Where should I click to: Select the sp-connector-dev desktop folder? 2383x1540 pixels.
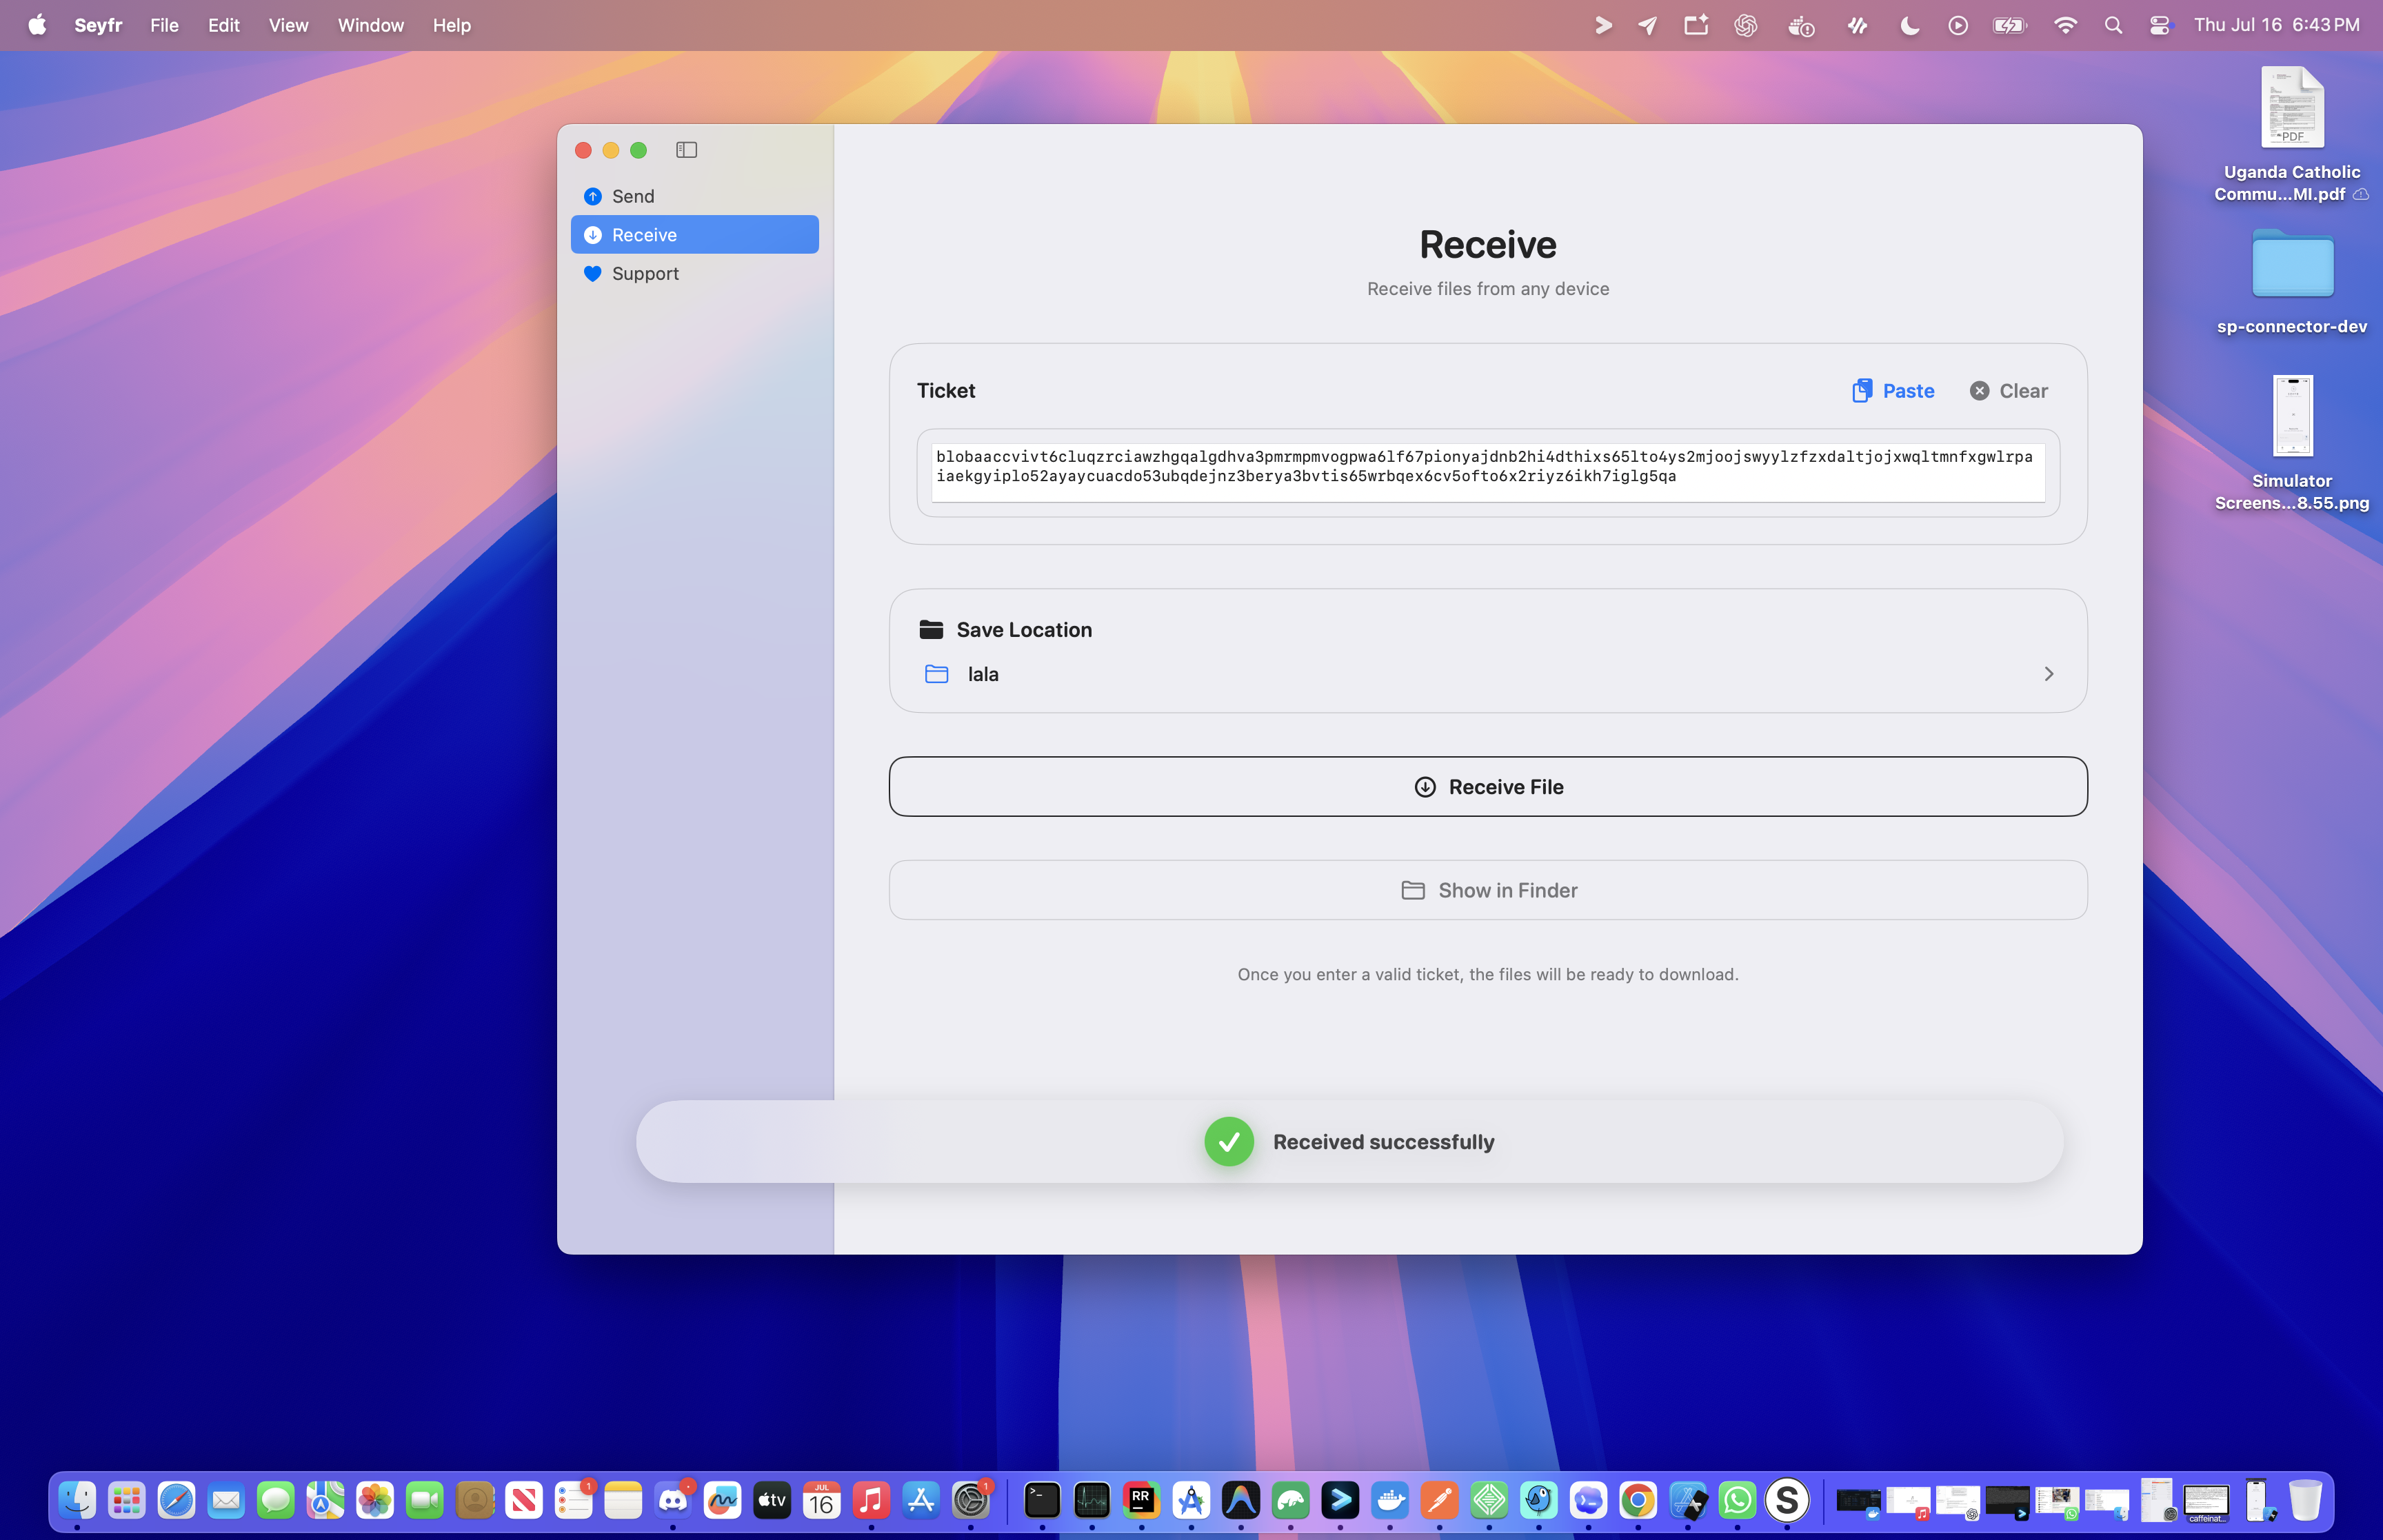coord(2292,282)
